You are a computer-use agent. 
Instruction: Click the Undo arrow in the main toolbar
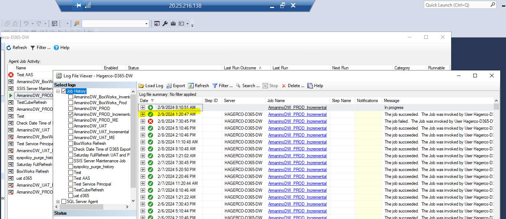(26, 24)
